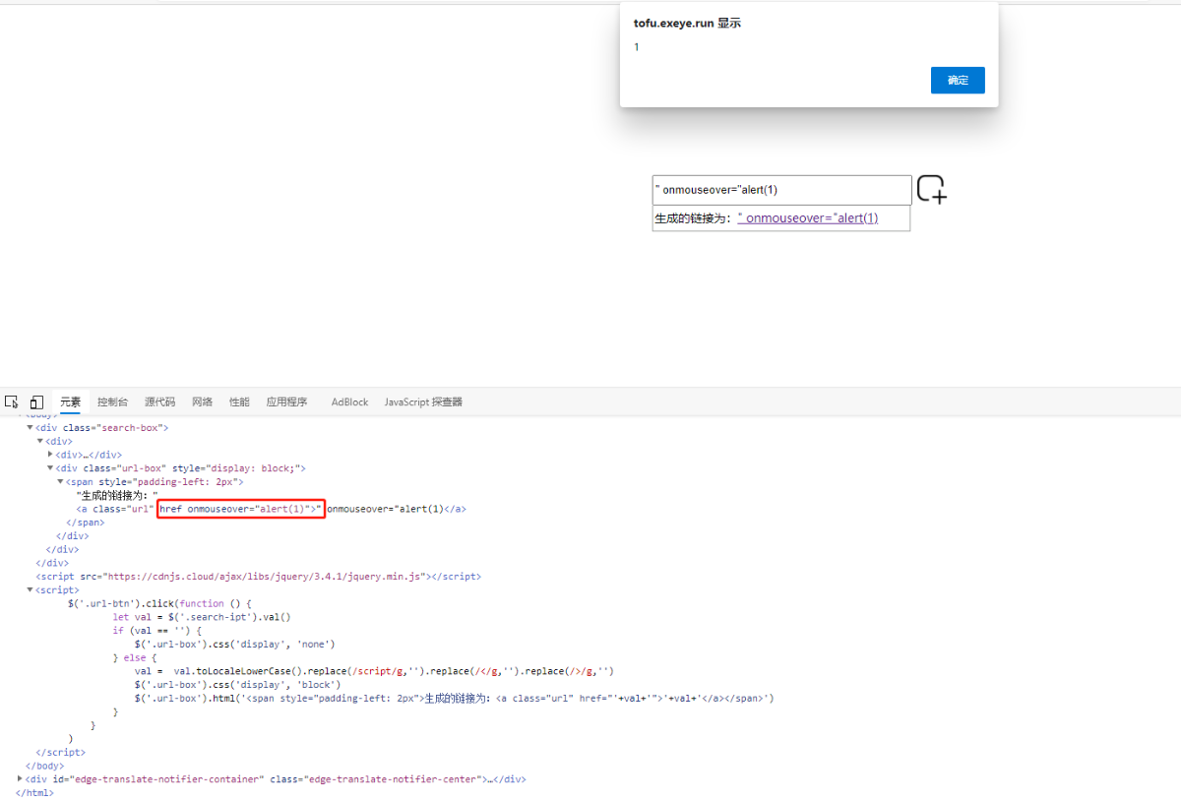Collapse the url-box div node

point(50,468)
